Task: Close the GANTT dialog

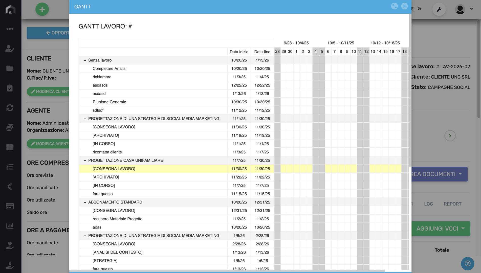Action: pos(404,6)
